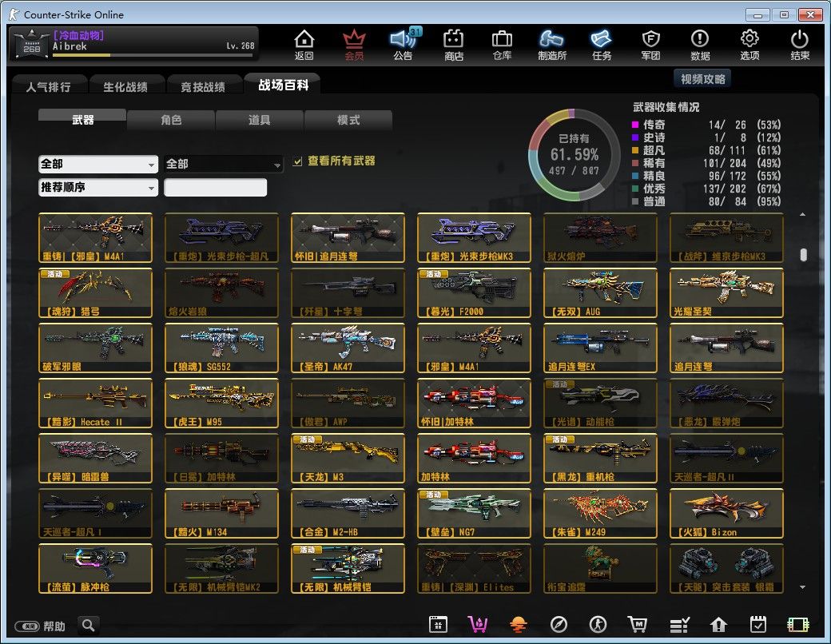Expand the second 全部 filter dropdown
Image resolution: width=831 pixels, height=644 pixels.
pos(224,164)
